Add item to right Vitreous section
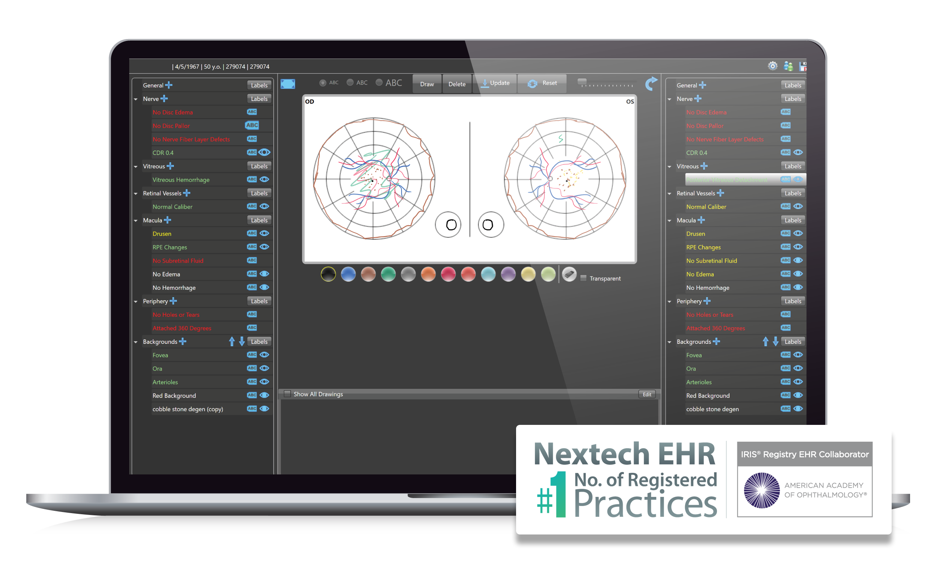 [x=704, y=166]
